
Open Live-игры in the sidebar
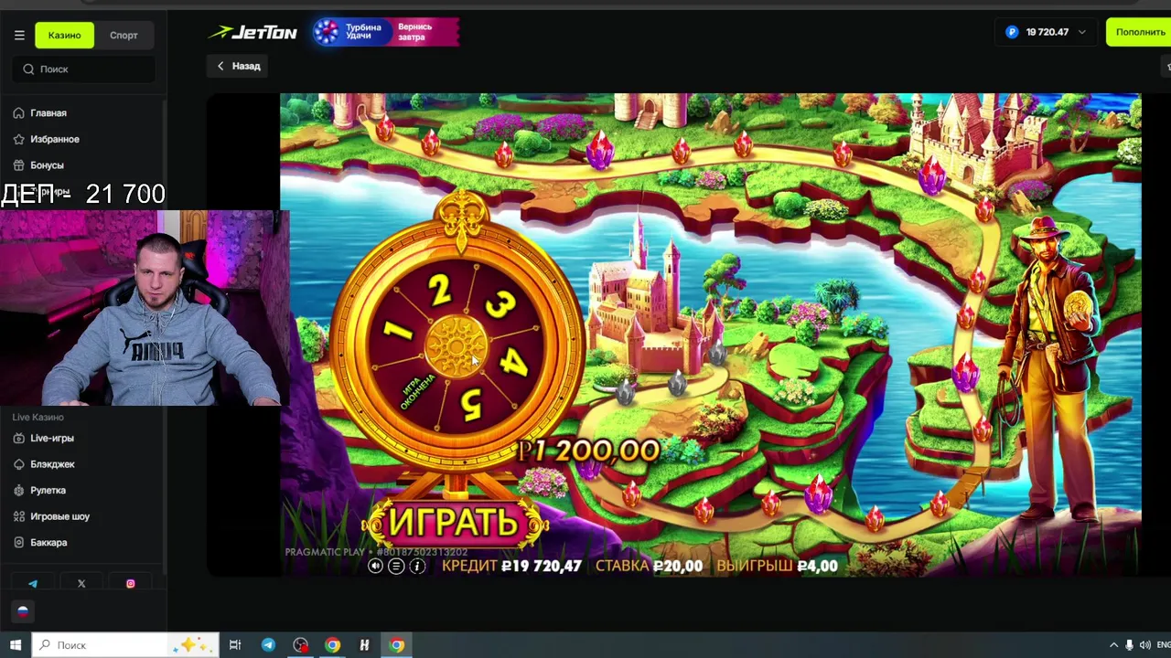52,439
